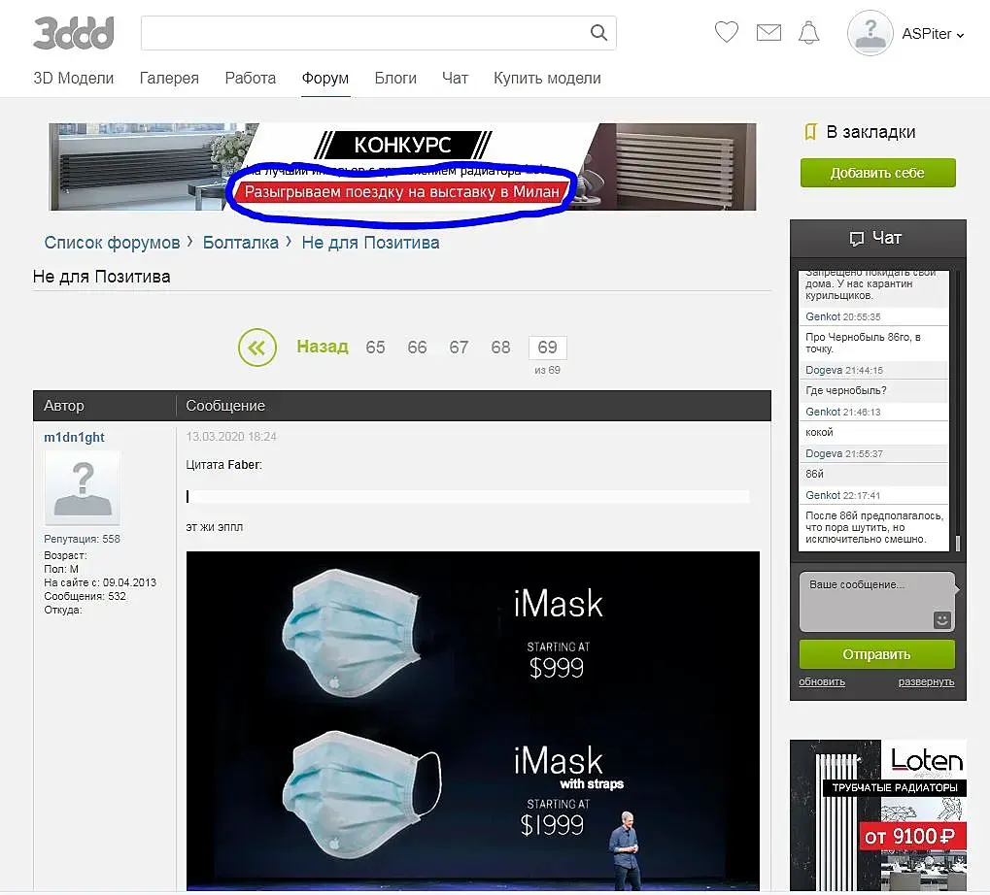Open Список форумов breadcrumb link
990x895 pixels.
(112, 243)
